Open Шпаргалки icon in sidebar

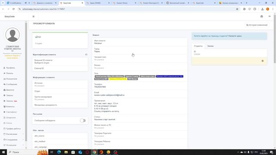pos(4,118)
